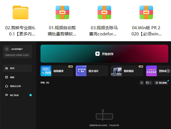Click the 我的云空间 cloud icon

[6, 86]
